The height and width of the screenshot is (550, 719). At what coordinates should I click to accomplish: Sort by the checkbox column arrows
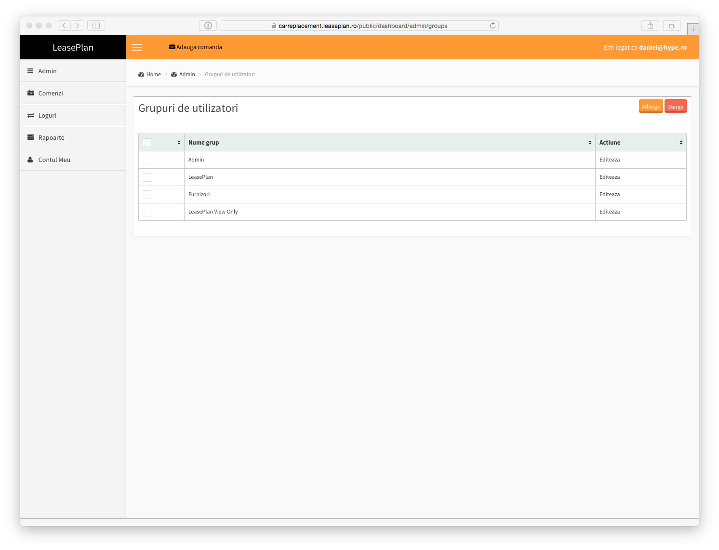(179, 143)
